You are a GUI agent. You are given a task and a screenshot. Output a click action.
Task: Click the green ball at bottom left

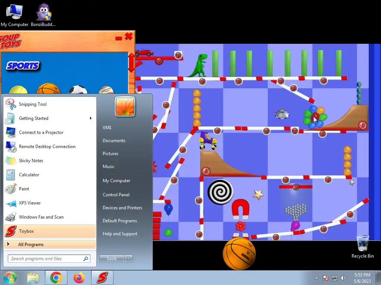(168, 233)
